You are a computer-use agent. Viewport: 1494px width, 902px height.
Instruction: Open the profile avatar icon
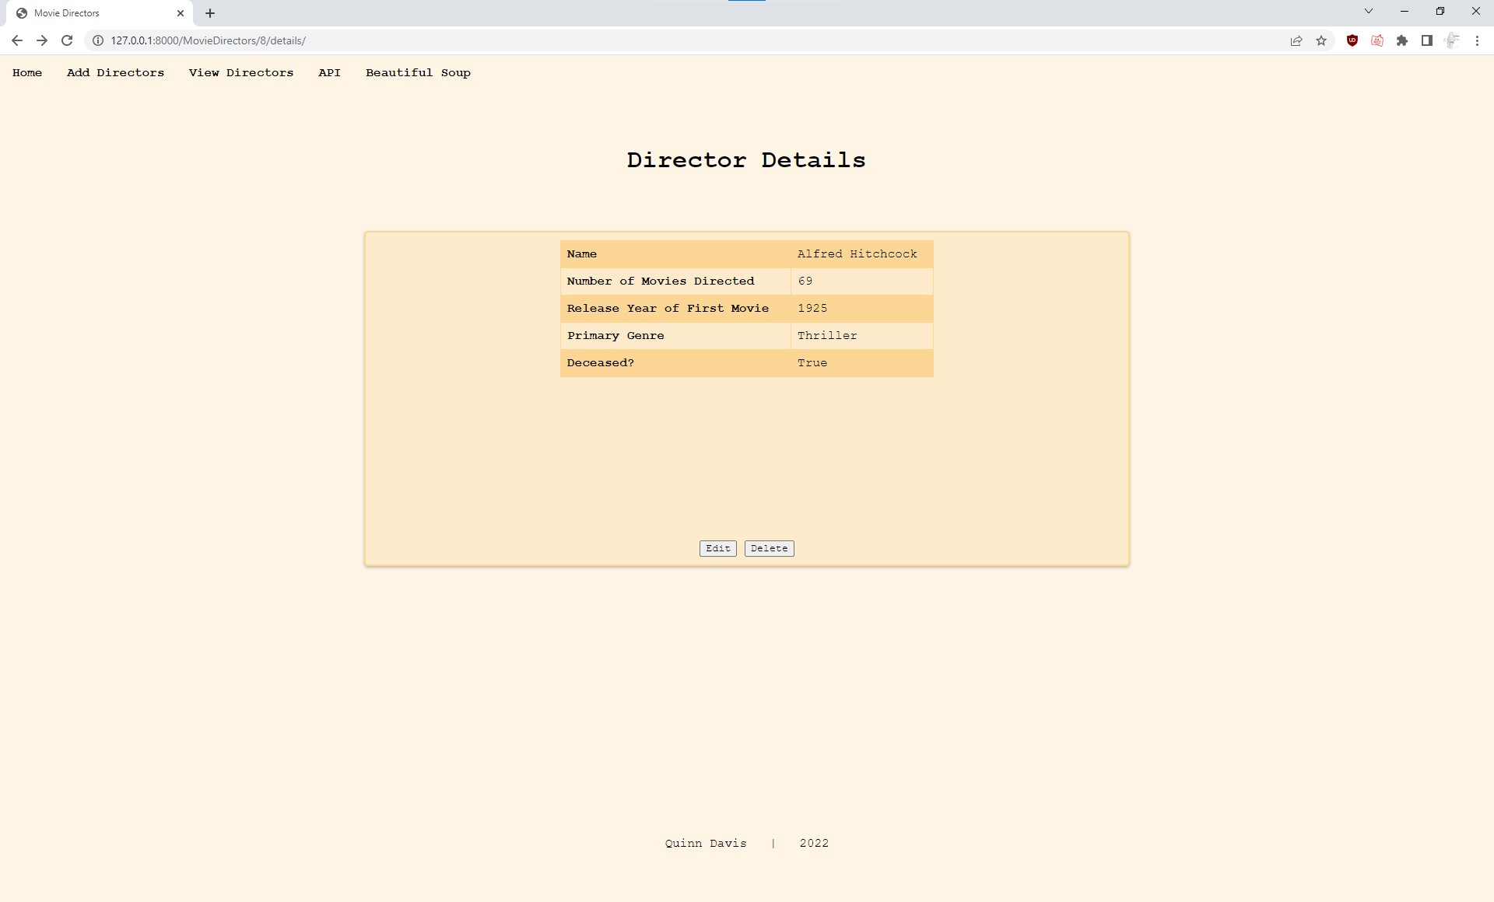pyautogui.click(x=1452, y=40)
